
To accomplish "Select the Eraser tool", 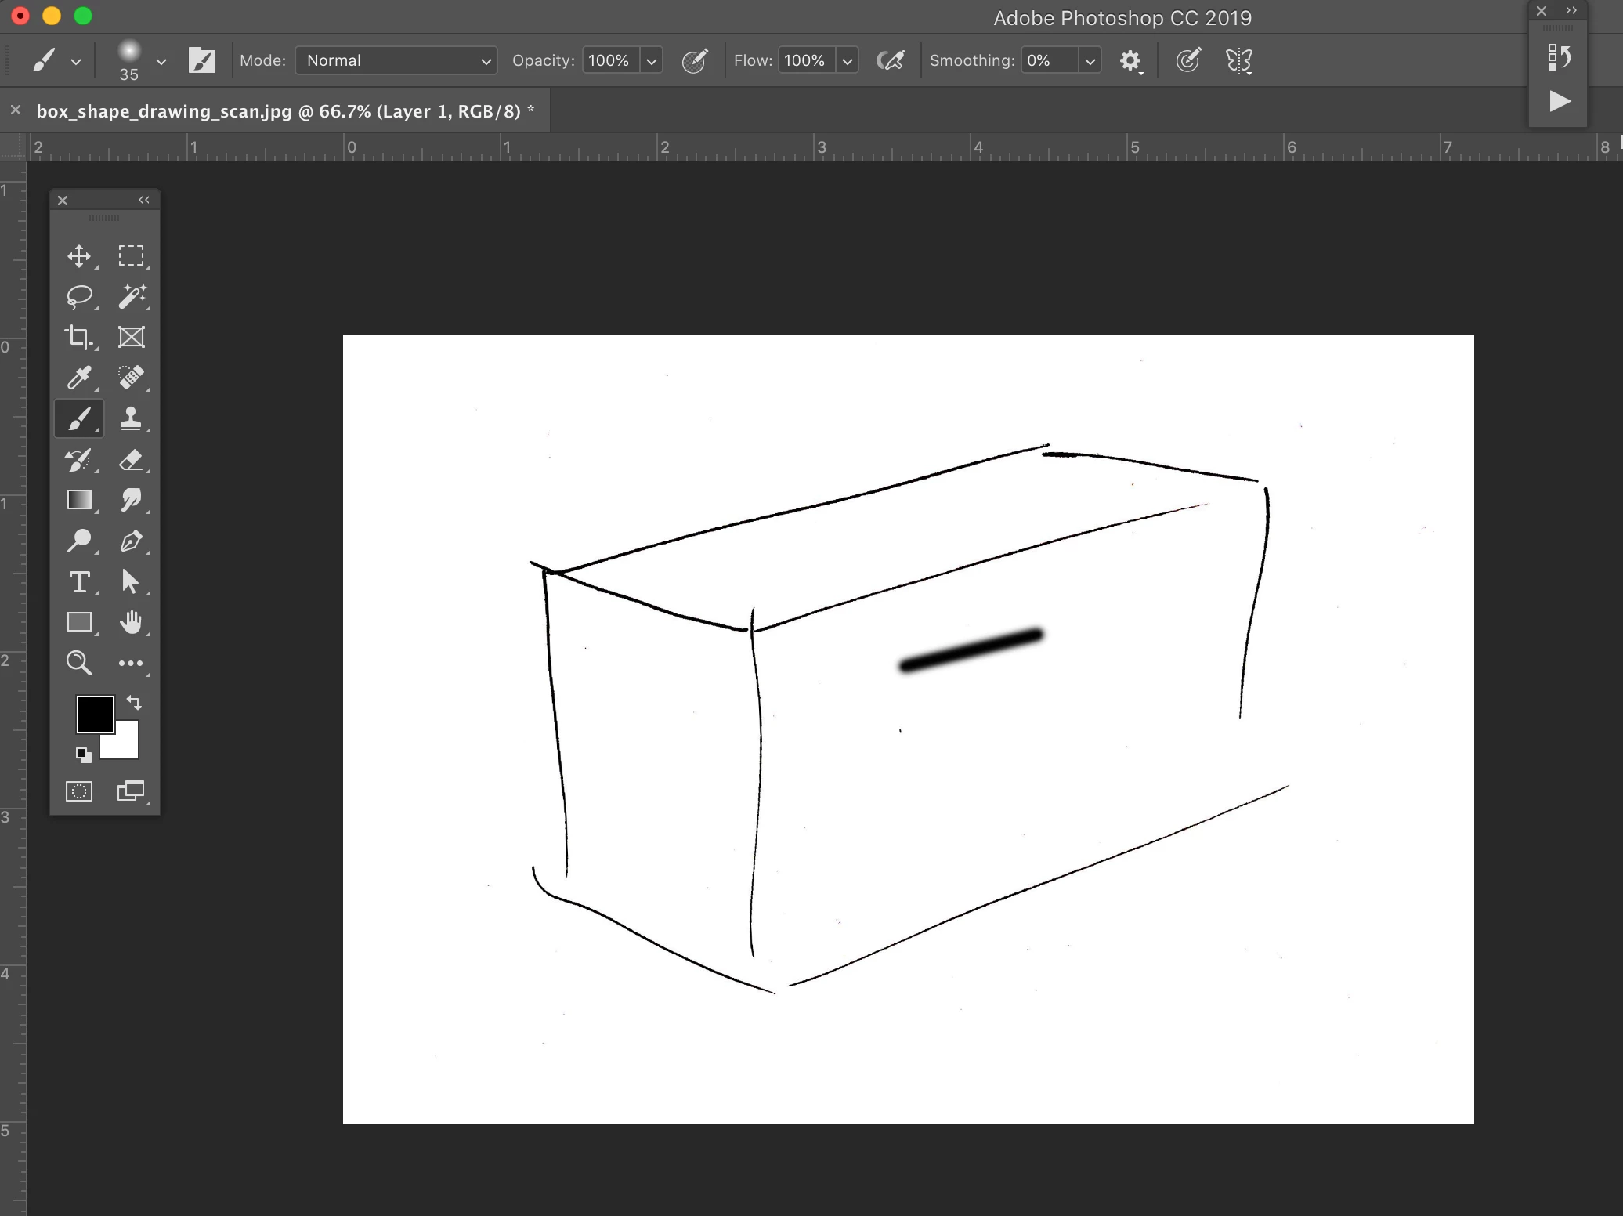I will pos(131,460).
